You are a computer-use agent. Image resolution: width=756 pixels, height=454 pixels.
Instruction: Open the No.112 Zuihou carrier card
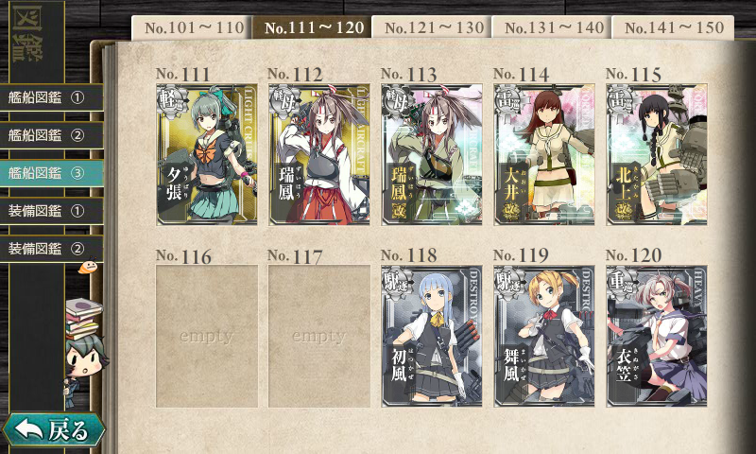click(x=319, y=154)
